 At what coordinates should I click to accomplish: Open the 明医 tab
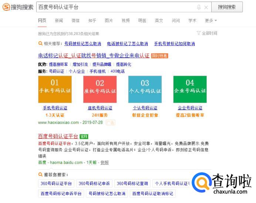tap(142, 21)
